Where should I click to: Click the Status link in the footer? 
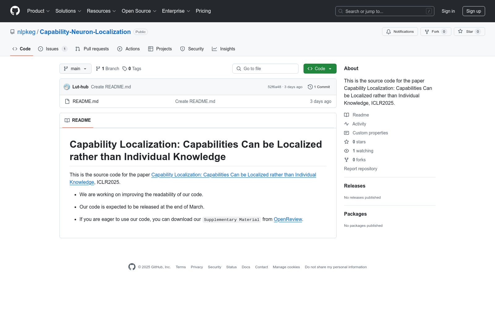(x=231, y=267)
